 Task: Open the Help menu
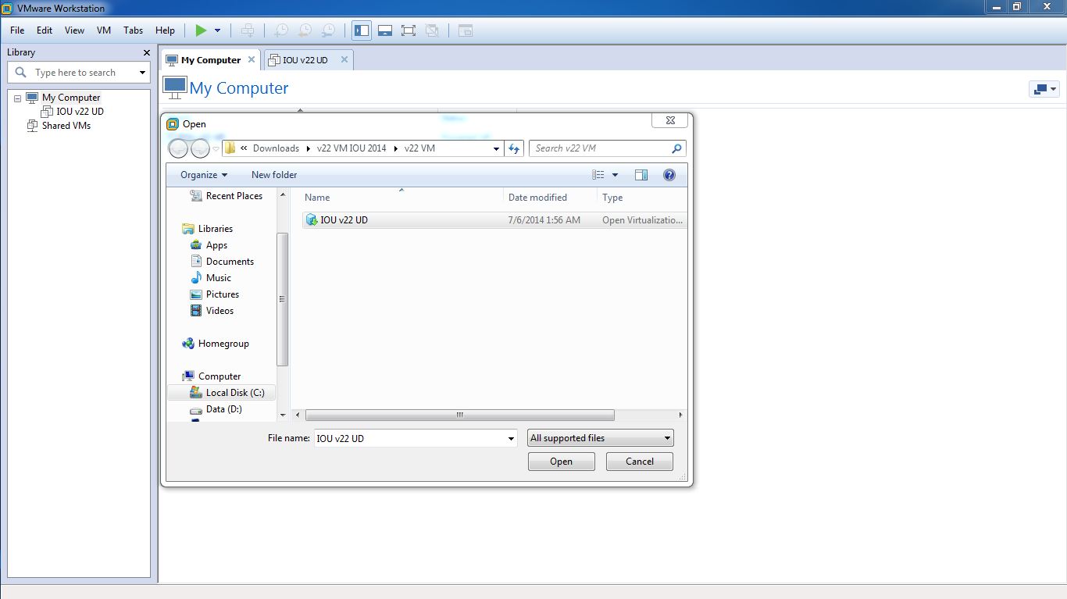[x=165, y=30]
